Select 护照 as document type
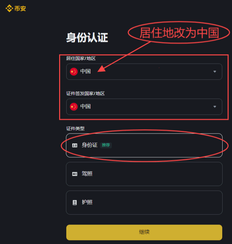Viewport: 232px width, 244px height. pyautogui.click(x=144, y=202)
